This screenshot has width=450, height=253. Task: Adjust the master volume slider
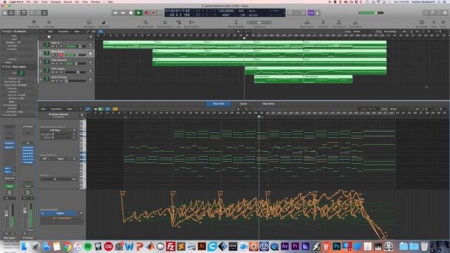[371, 13]
